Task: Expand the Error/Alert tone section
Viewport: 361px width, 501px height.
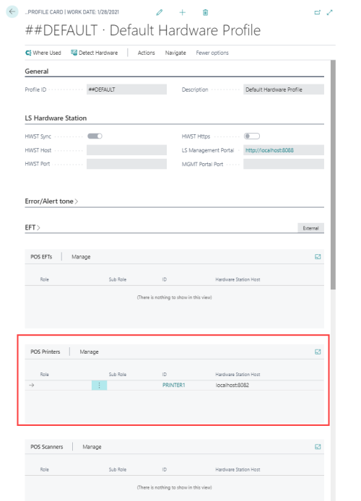Action: (x=51, y=201)
